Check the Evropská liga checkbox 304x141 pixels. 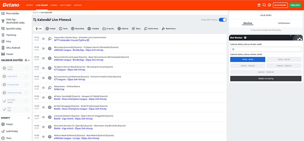pyautogui.click(x=26, y=84)
